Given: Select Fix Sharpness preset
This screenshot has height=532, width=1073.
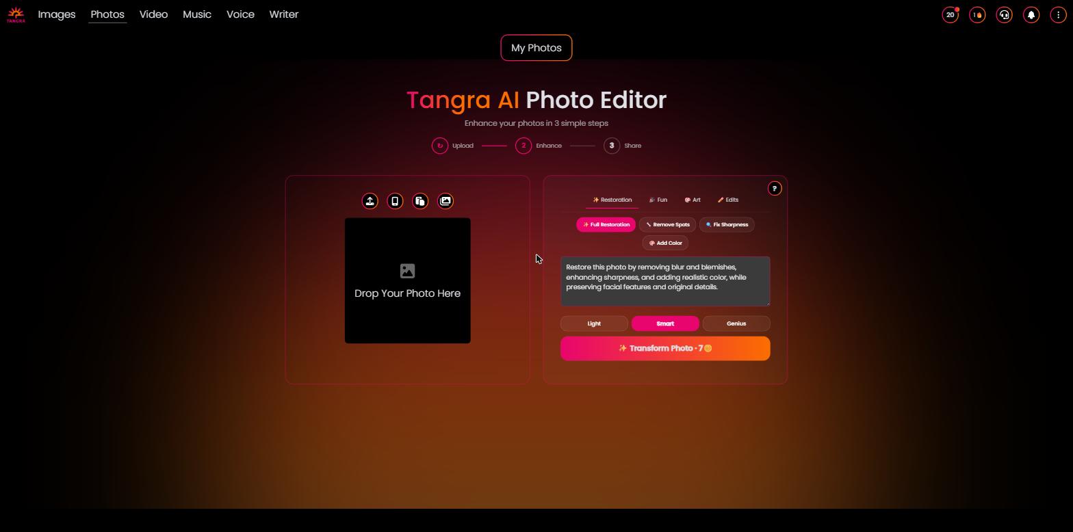Looking at the screenshot, I should point(727,224).
